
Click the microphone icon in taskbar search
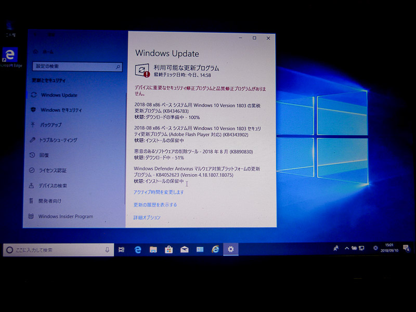107,250
